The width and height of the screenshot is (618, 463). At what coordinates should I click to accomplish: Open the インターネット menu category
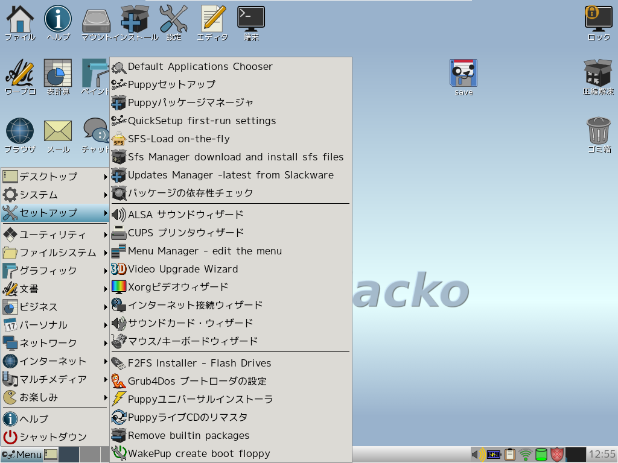[55, 362]
